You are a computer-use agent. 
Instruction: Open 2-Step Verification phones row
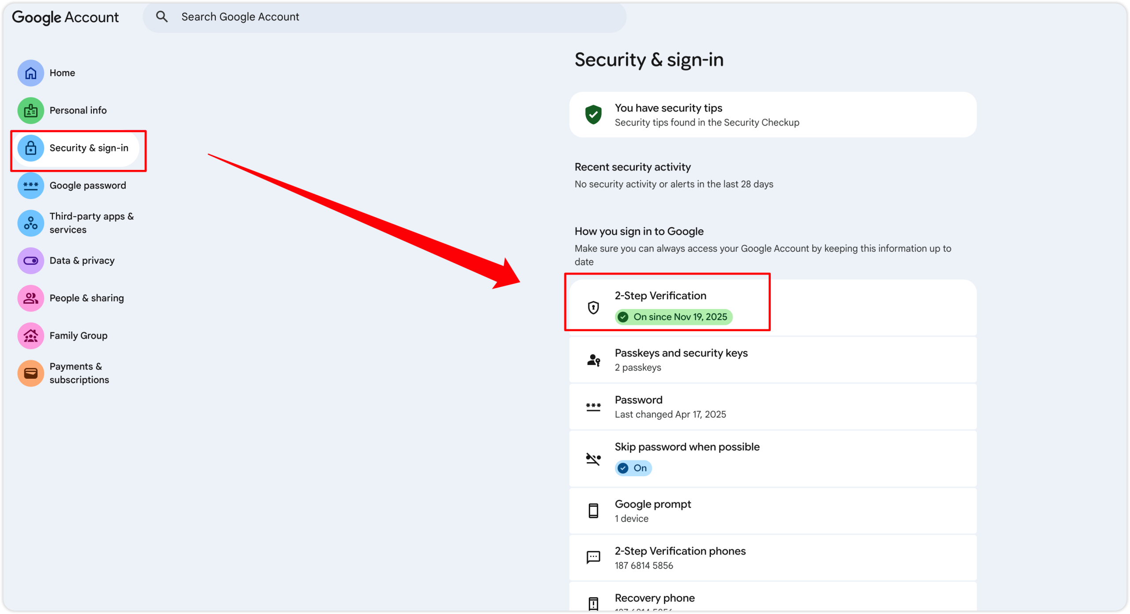click(772, 557)
